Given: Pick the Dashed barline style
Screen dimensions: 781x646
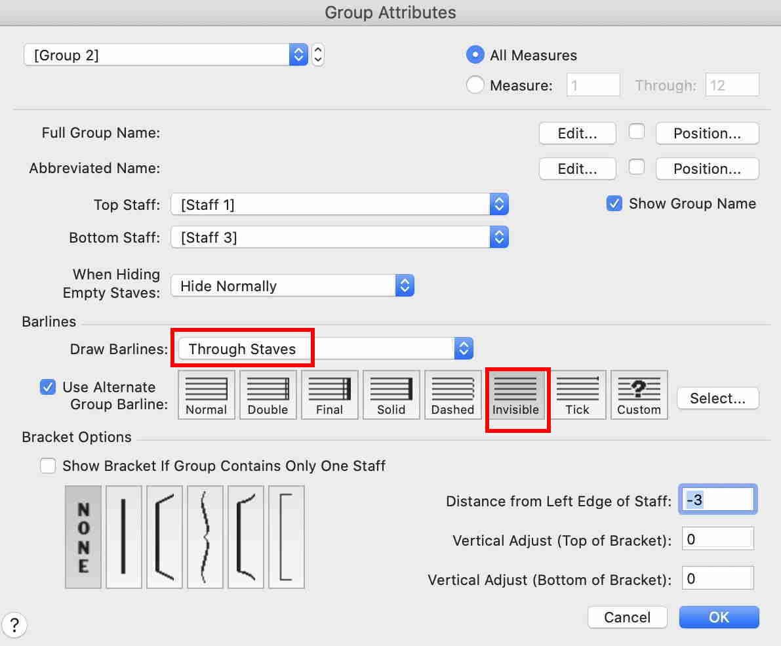Looking at the screenshot, I should tap(452, 395).
